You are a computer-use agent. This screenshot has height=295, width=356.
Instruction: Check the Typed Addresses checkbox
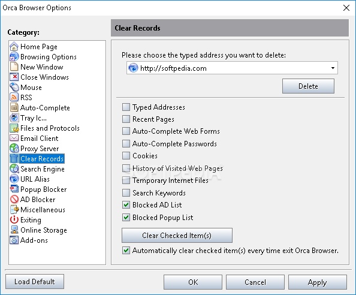pos(126,107)
